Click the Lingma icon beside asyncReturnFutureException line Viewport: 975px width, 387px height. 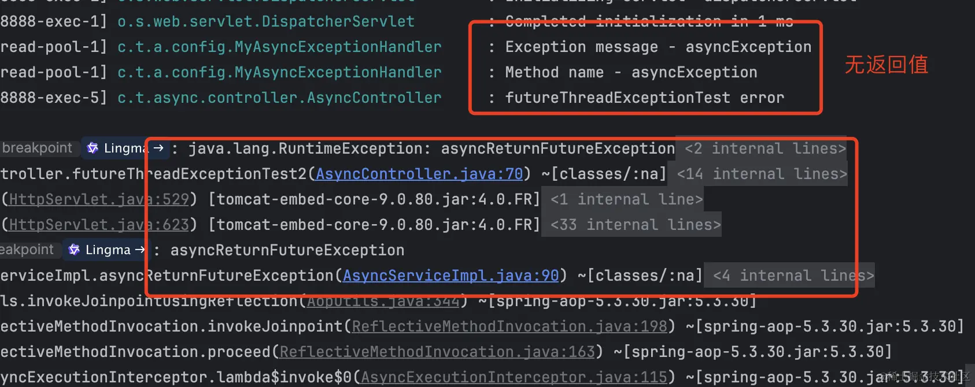74,250
